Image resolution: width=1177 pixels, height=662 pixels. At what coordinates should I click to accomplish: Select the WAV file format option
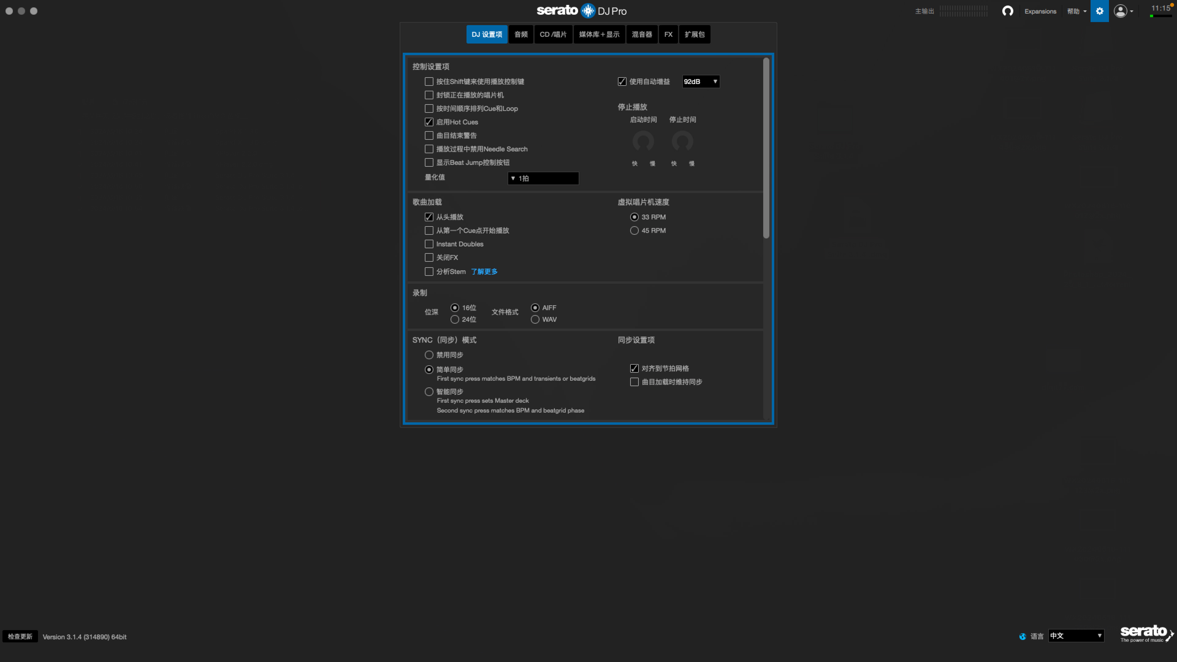(535, 319)
